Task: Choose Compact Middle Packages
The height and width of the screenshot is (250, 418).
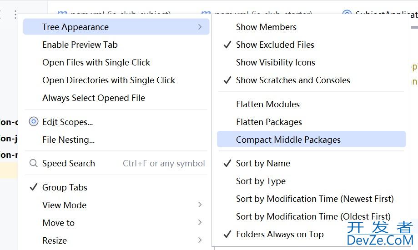Action: (x=288, y=140)
